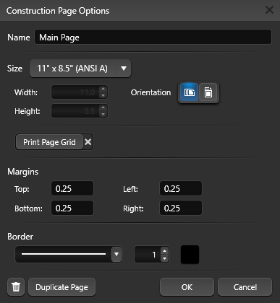
Task: Decrease the Width spinner value
Action: (x=103, y=95)
